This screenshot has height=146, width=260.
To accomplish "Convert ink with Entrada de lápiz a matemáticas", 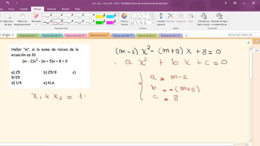I will [219, 19].
